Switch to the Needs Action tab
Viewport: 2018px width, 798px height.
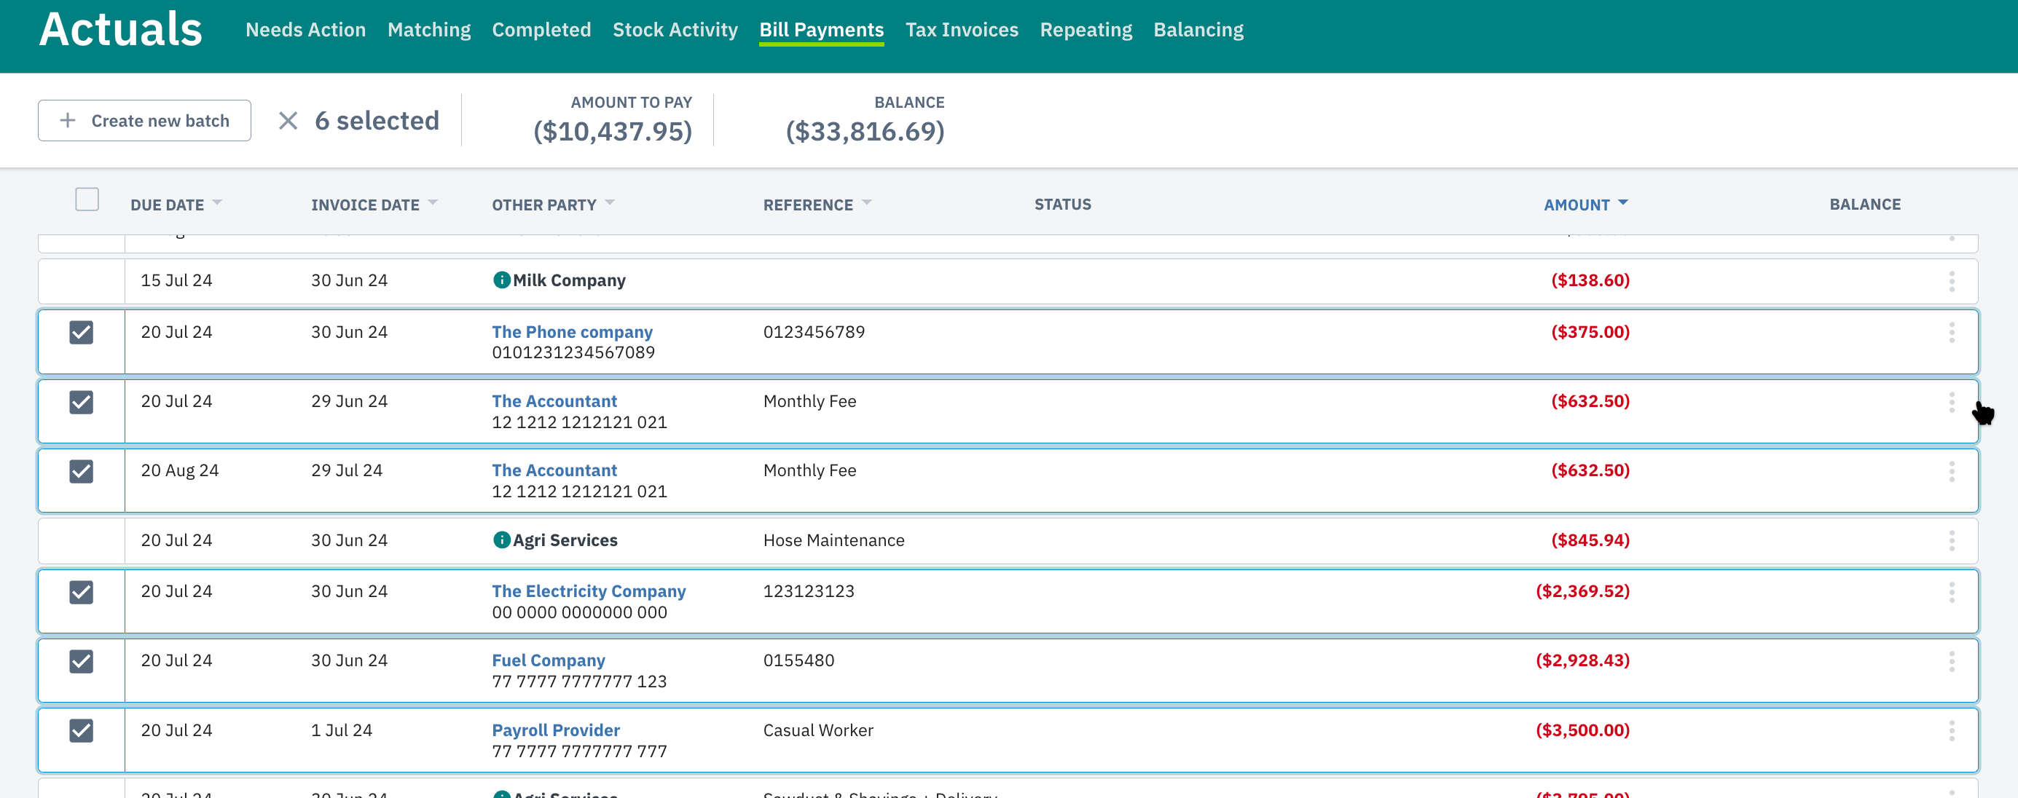(x=305, y=30)
